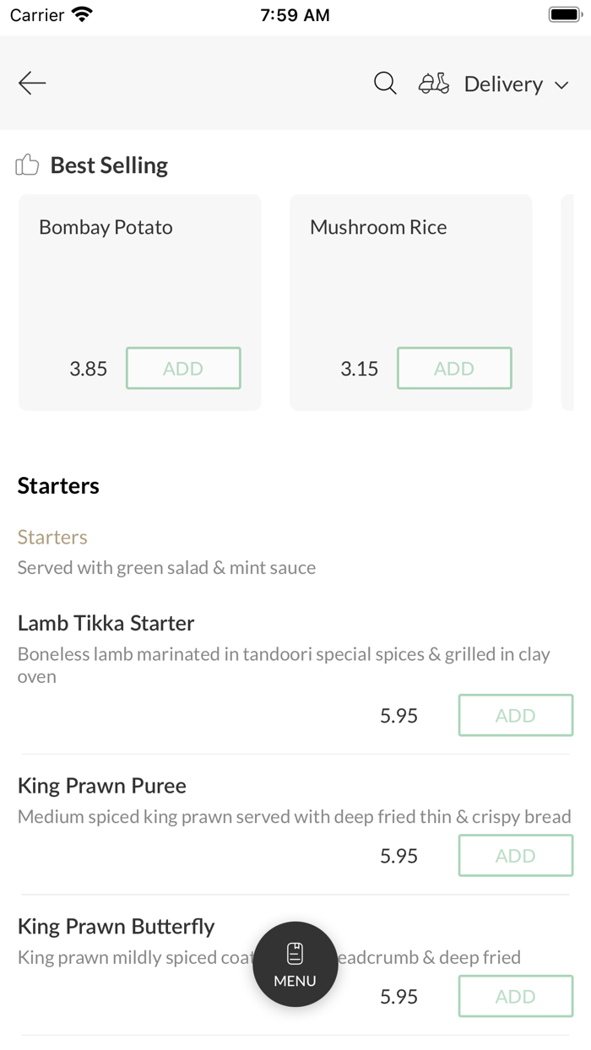591x1050 pixels.
Task: Tap the Wi-Fi status icon
Action: (x=82, y=14)
